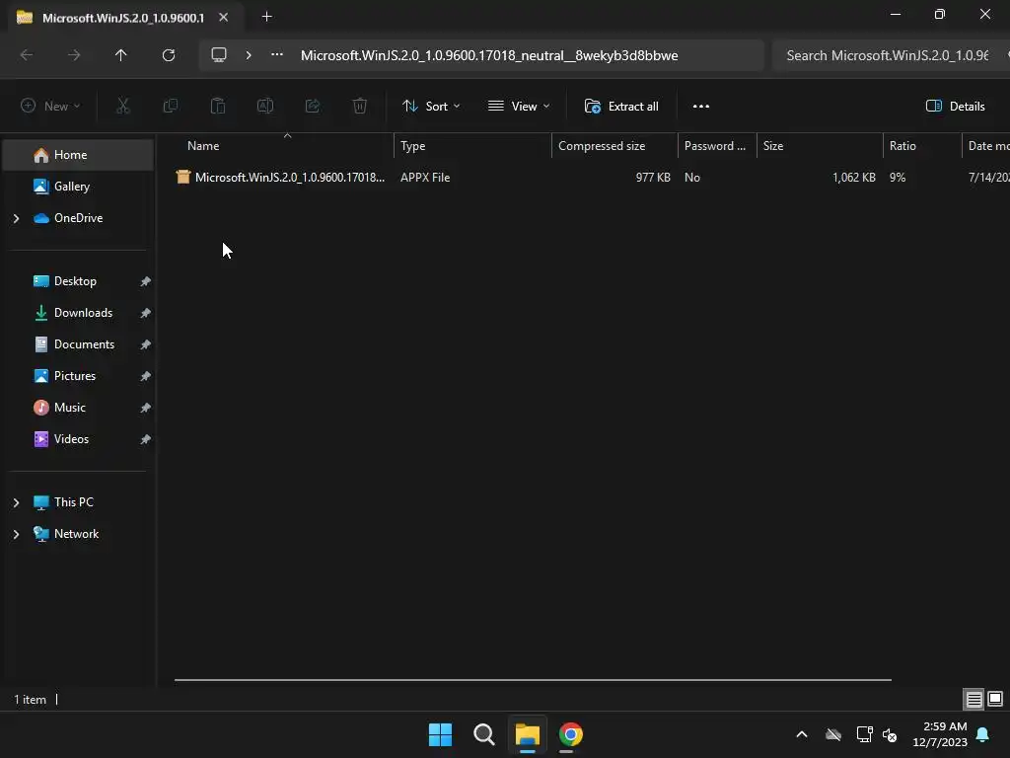The image size is (1010, 758).
Task: Click the pin icon beside Downloads
Action: tap(146, 313)
